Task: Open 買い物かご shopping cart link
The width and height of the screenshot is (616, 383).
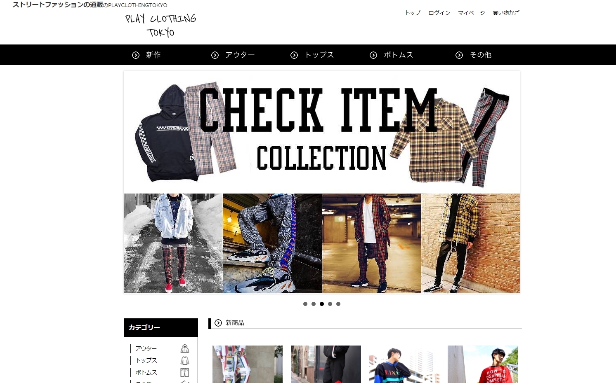Action: point(506,13)
